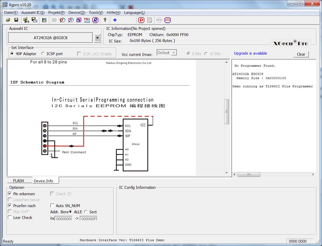The width and height of the screenshot is (322, 246).
Task: Save file using the floppy disk icon
Action: pyautogui.click(x=16, y=20)
